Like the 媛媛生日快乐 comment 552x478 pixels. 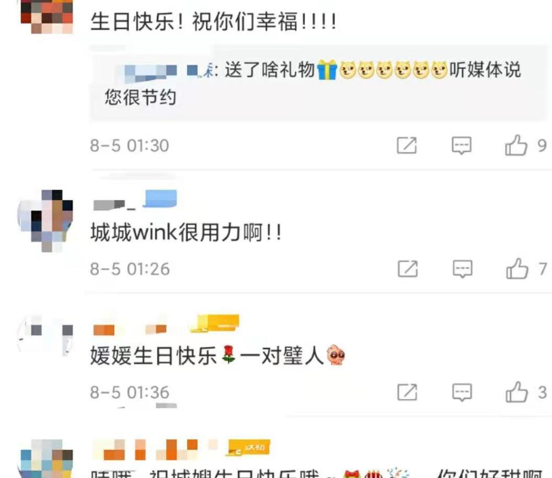click(517, 392)
